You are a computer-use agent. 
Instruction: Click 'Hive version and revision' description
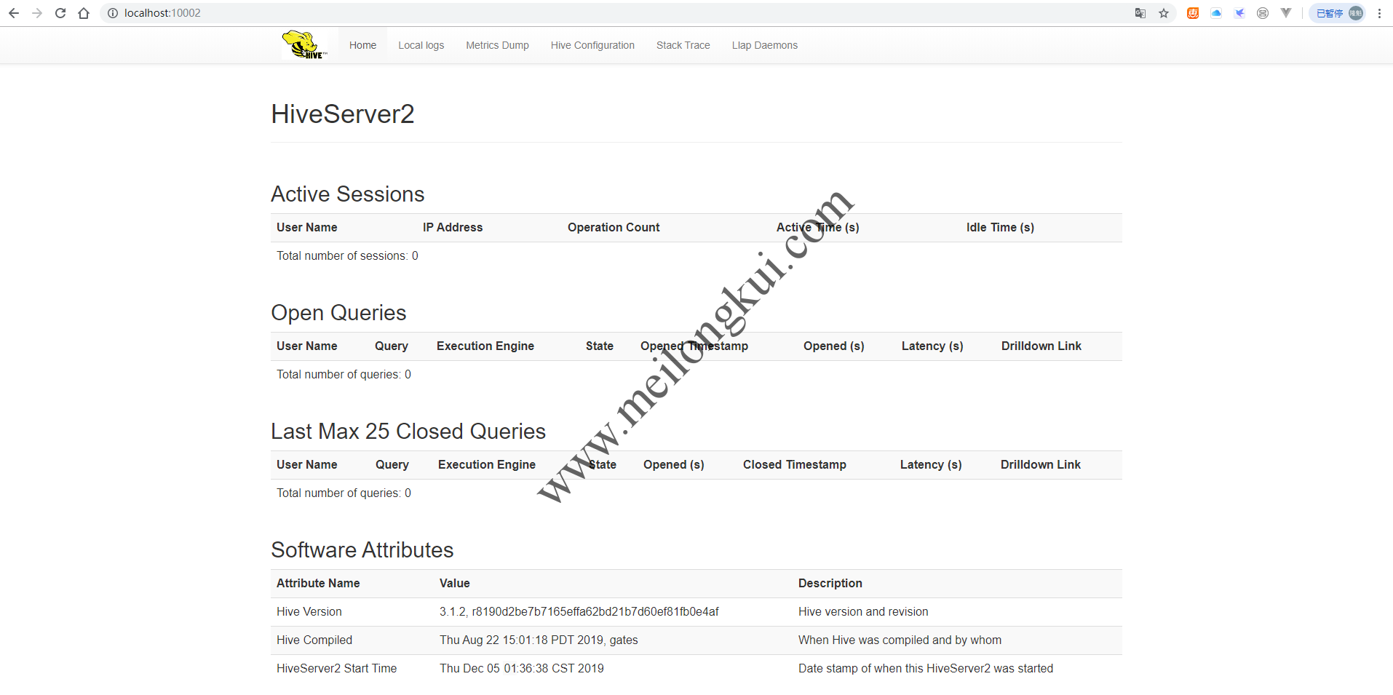(863, 611)
